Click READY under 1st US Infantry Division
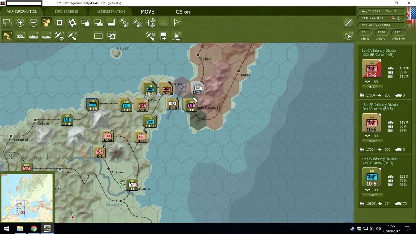Viewport: 416px width, 234px height. 372,195
